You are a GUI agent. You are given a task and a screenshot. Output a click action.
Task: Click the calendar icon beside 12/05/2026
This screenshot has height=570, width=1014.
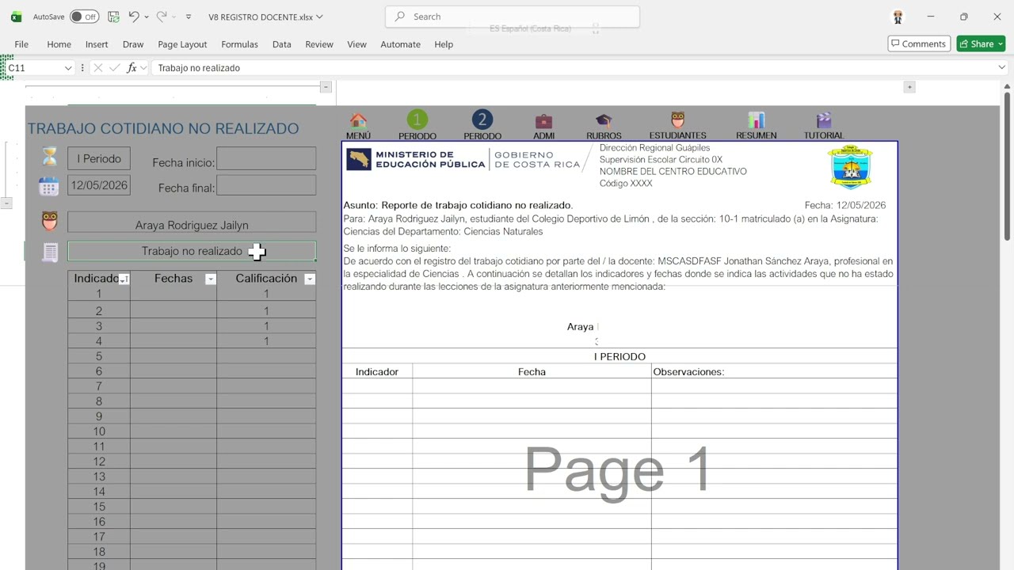click(x=49, y=186)
